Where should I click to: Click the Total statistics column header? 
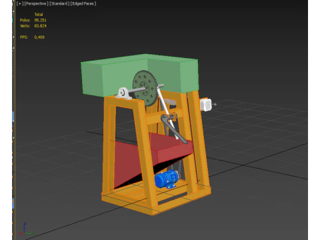tap(39, 15)
